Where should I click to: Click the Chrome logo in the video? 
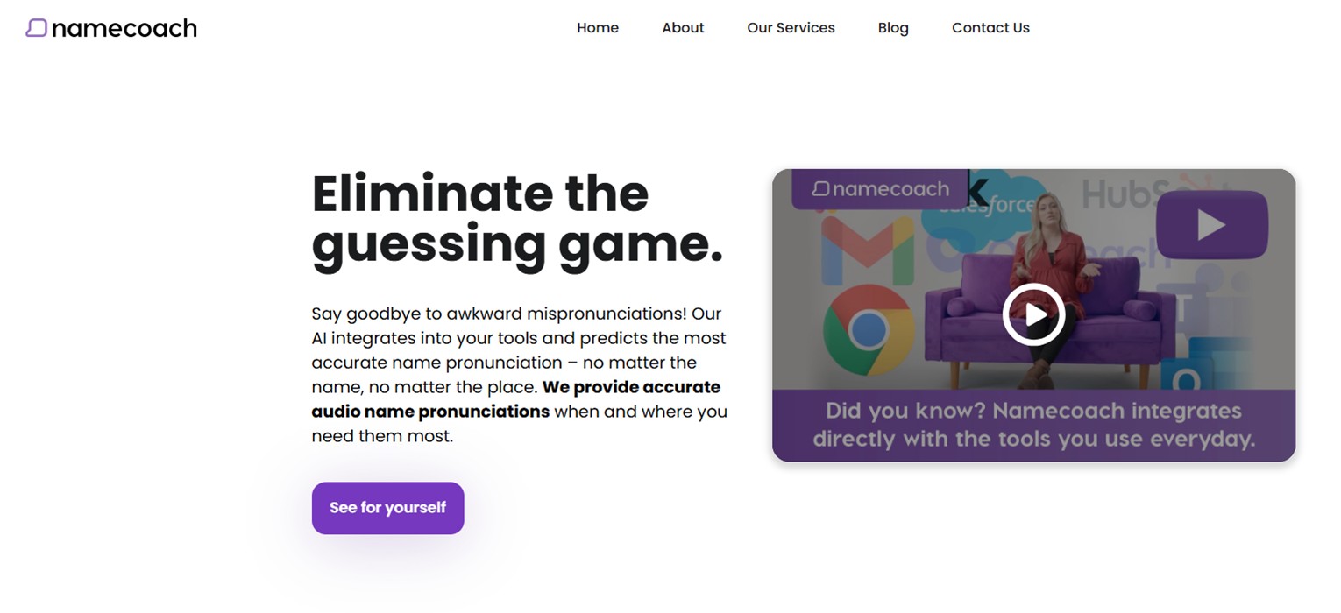[869, 331]
